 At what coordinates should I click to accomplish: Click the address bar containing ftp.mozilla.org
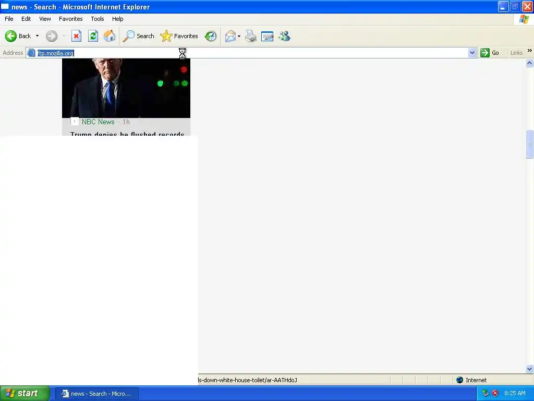252,53
